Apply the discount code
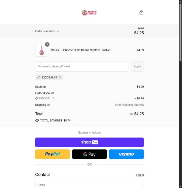This screenshot has width=182, height=188. pos(137,67)
